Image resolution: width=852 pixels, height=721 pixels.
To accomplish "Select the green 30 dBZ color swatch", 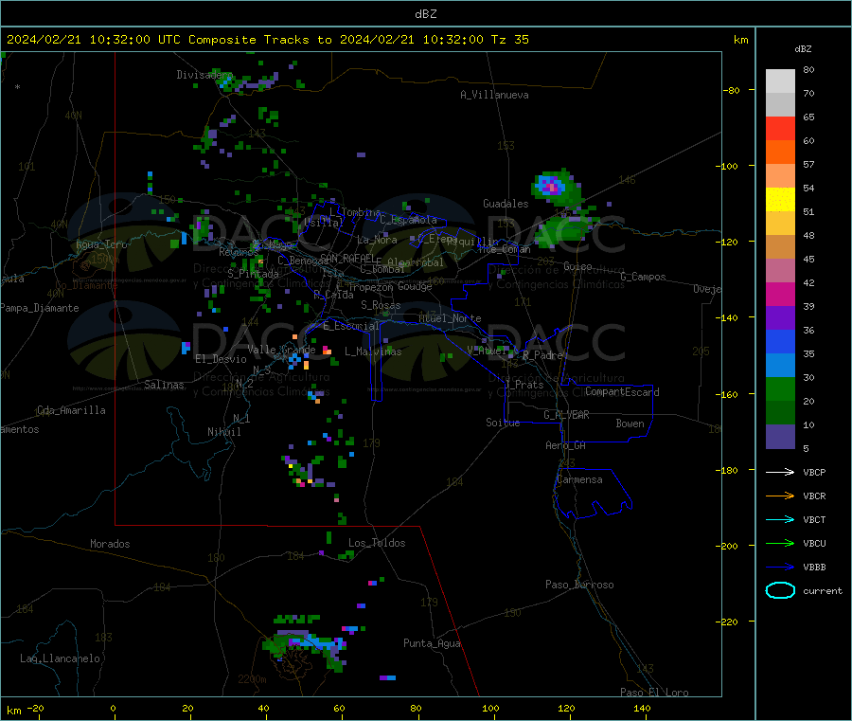I will [x=780, y=388].
